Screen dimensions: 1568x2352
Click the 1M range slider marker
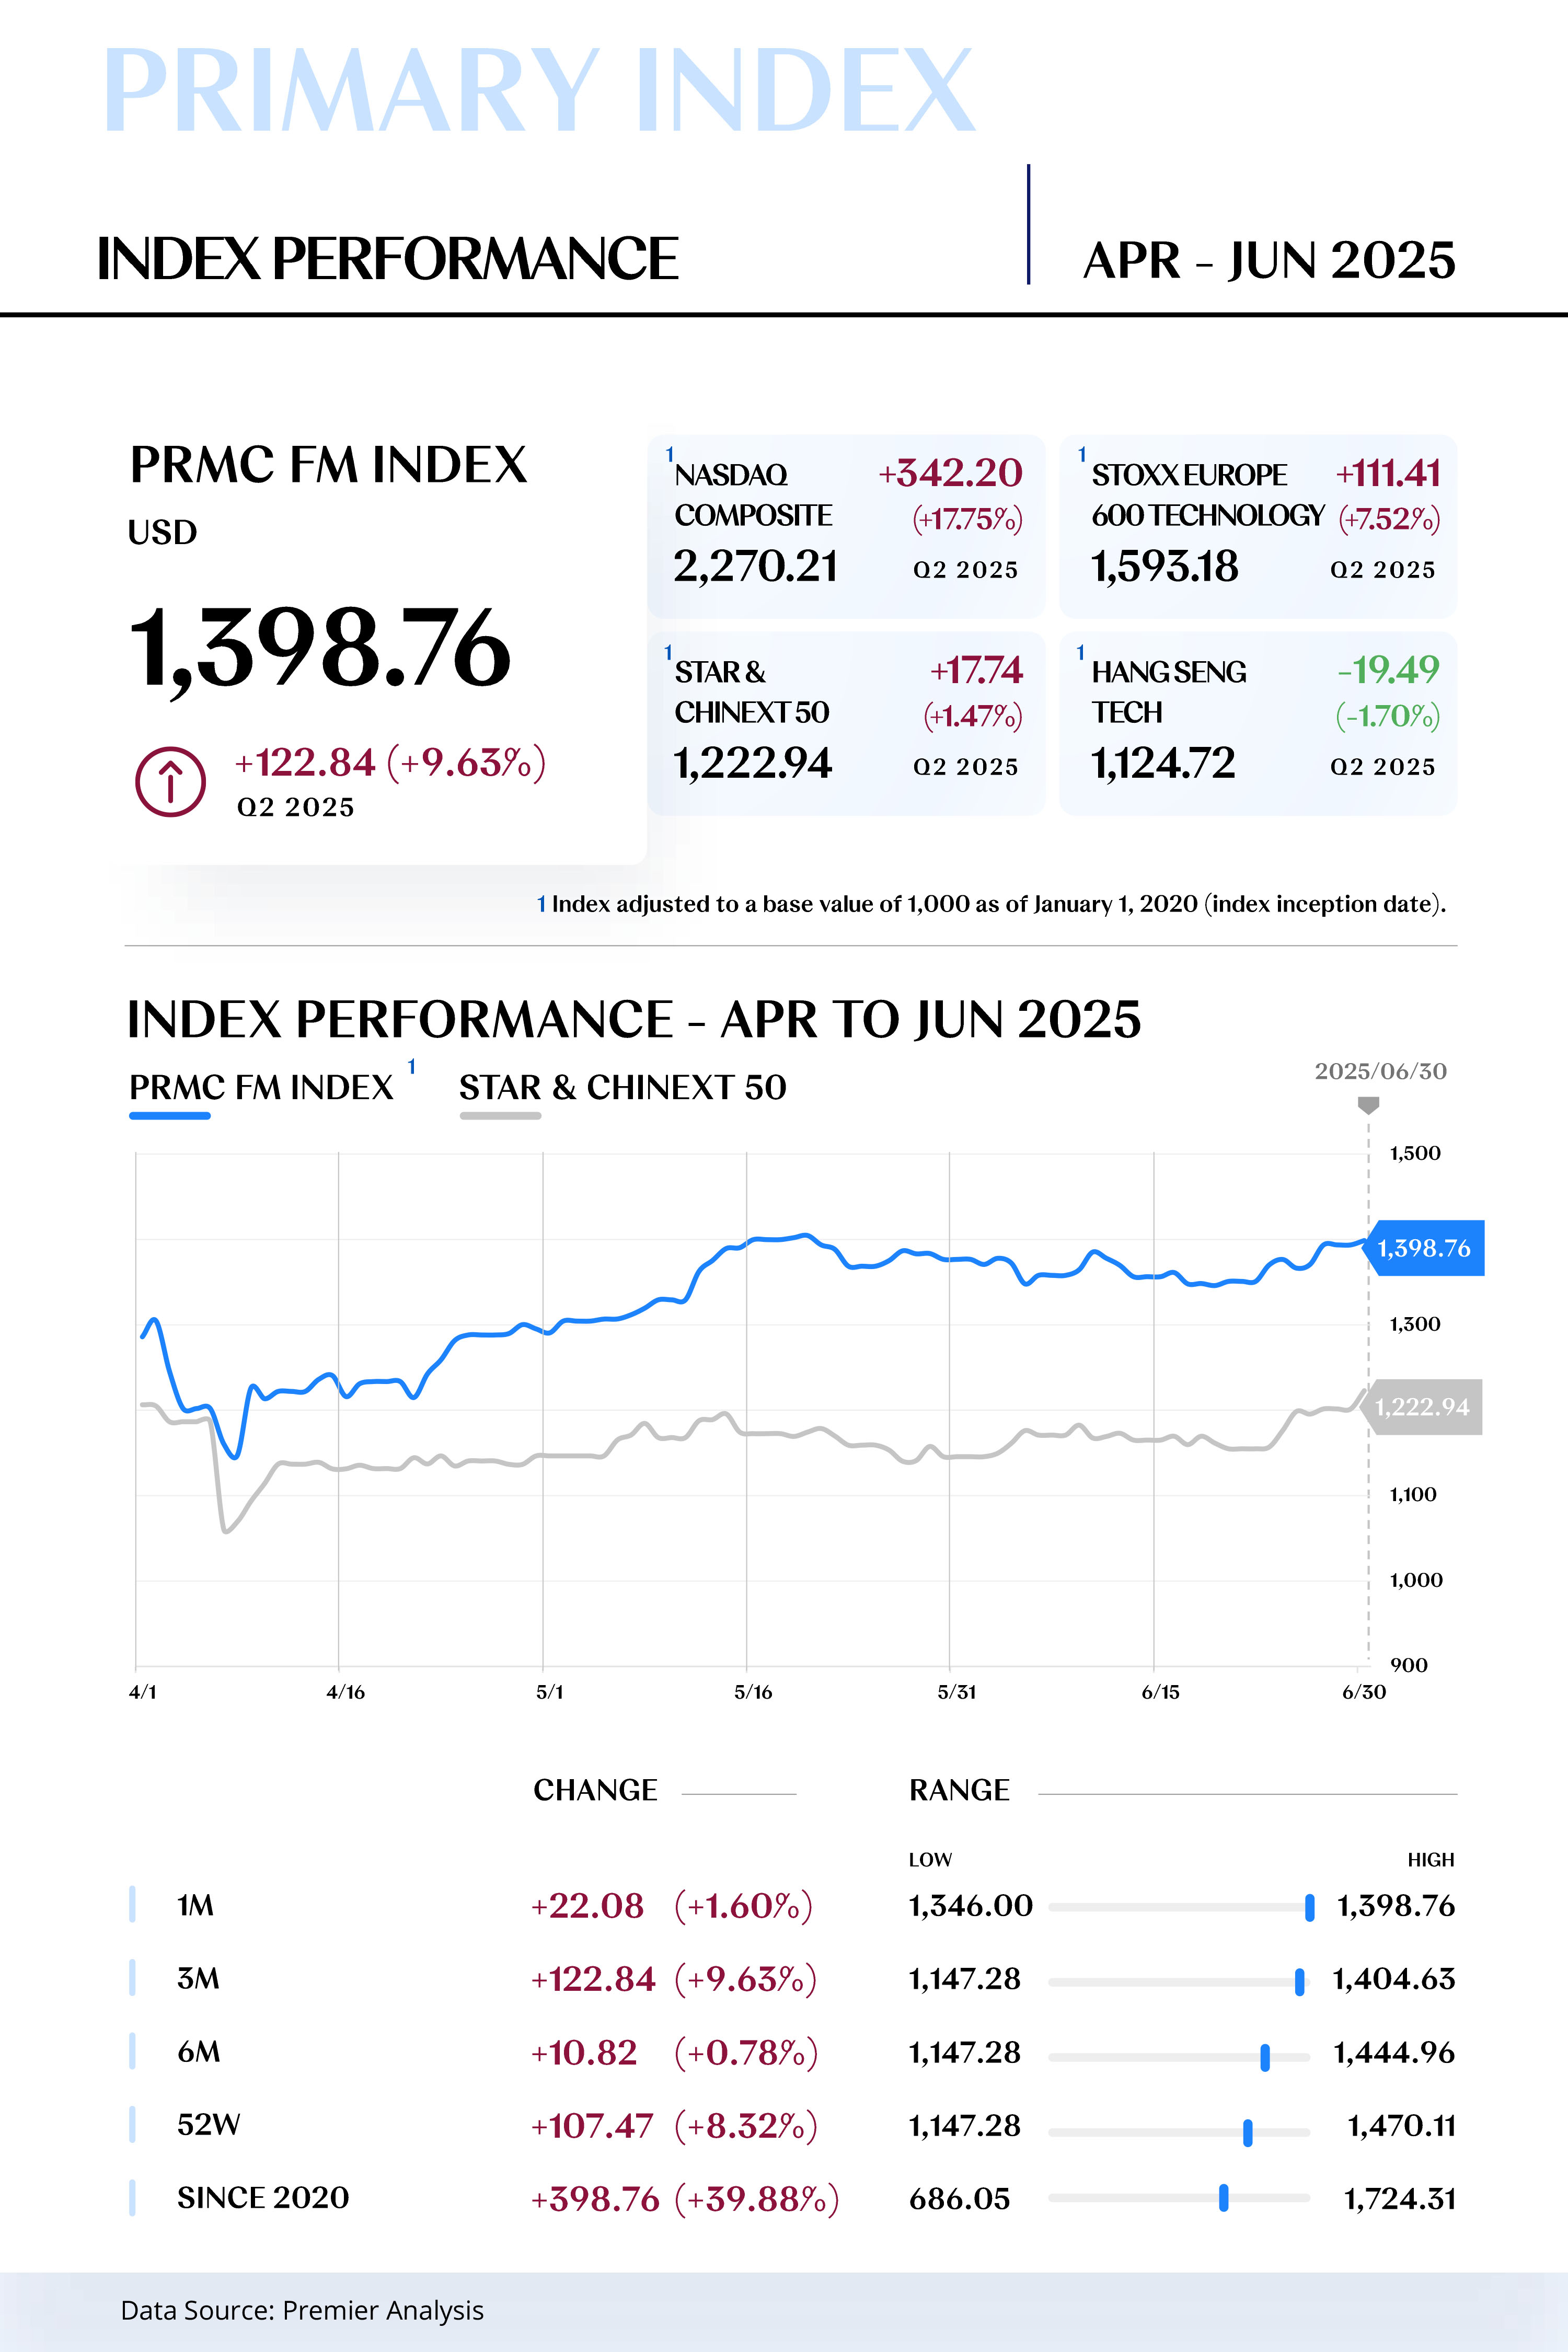(1309, 1907)
